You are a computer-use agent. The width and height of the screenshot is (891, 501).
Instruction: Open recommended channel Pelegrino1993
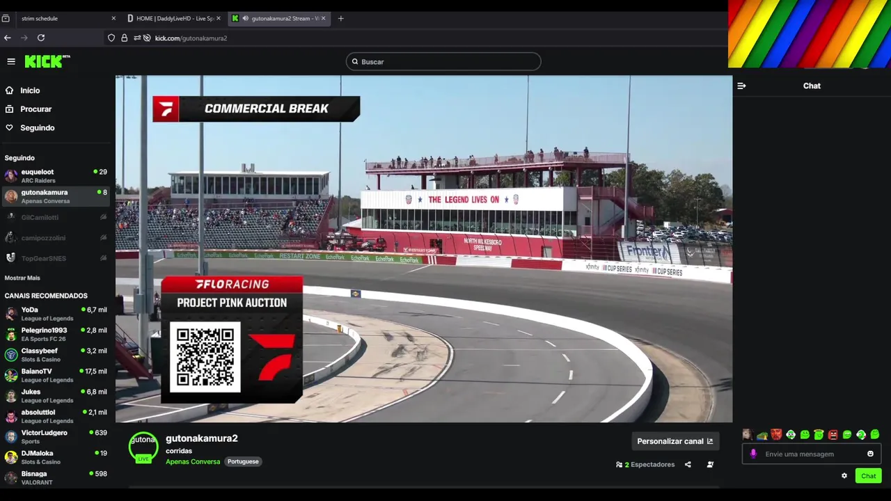(56, 334)
